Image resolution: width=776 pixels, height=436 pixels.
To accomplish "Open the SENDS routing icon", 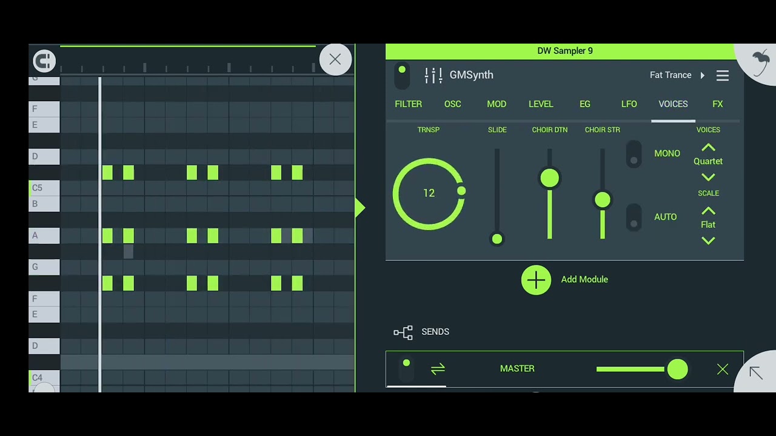I will tap(403, 332).
